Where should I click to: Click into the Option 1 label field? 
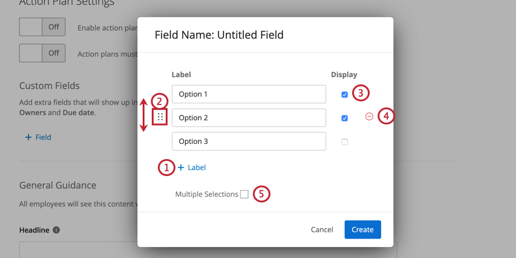[248, 94]
